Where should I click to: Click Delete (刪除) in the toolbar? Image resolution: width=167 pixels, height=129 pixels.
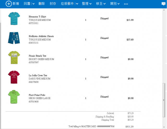click(42, 4)
